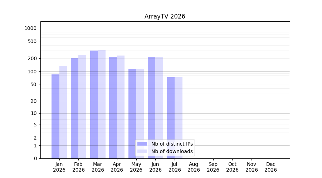Select the Mar 2026 downloads bar

(102, 104)
